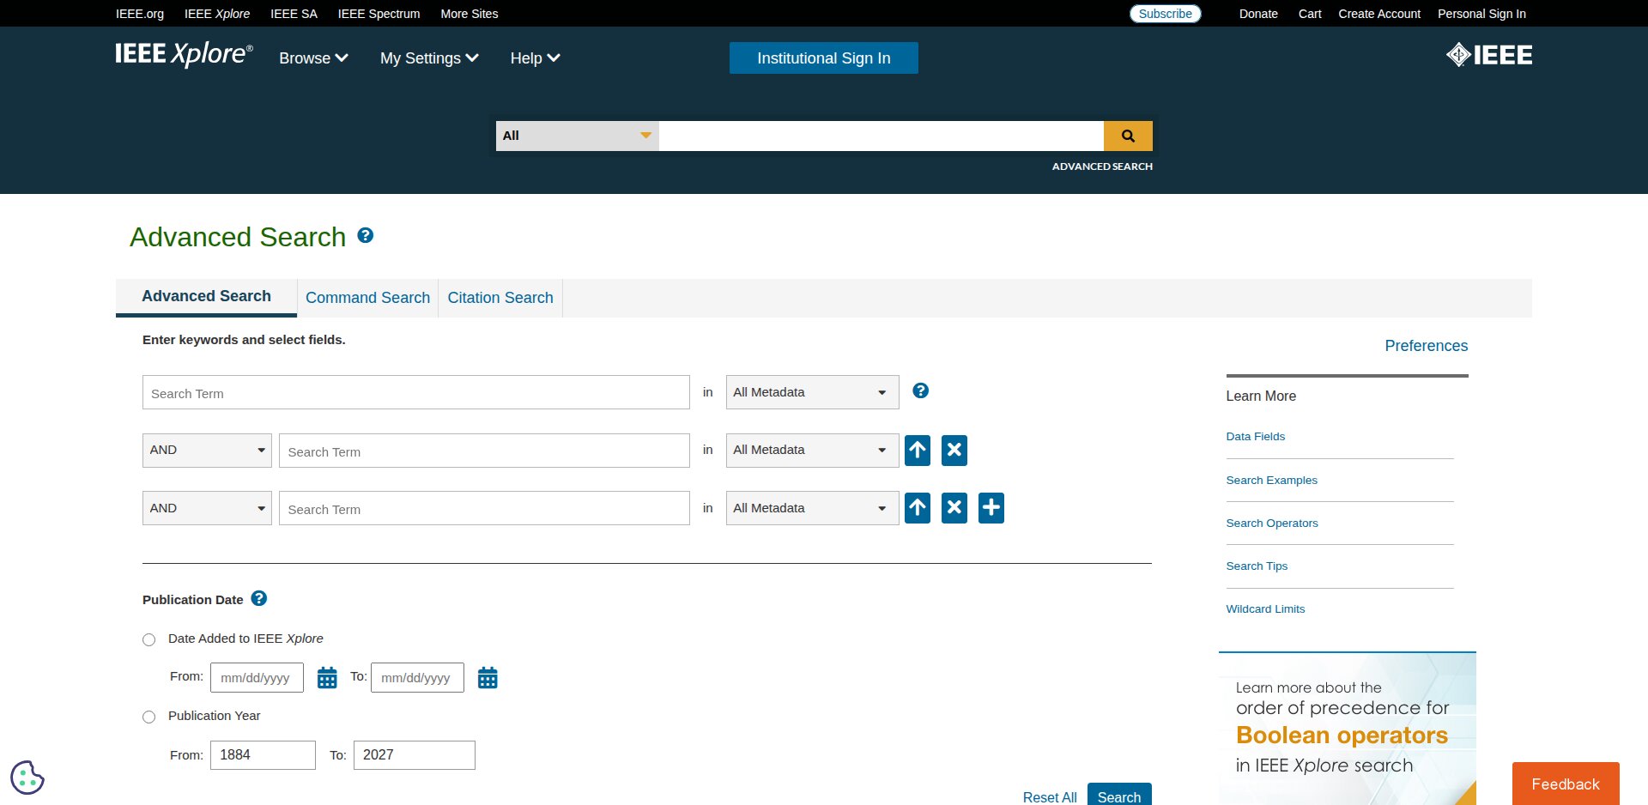Expand the My Settings menu
Image resolution: width=1648 pixels, height=805 pixels.
(x=429, y=58)
